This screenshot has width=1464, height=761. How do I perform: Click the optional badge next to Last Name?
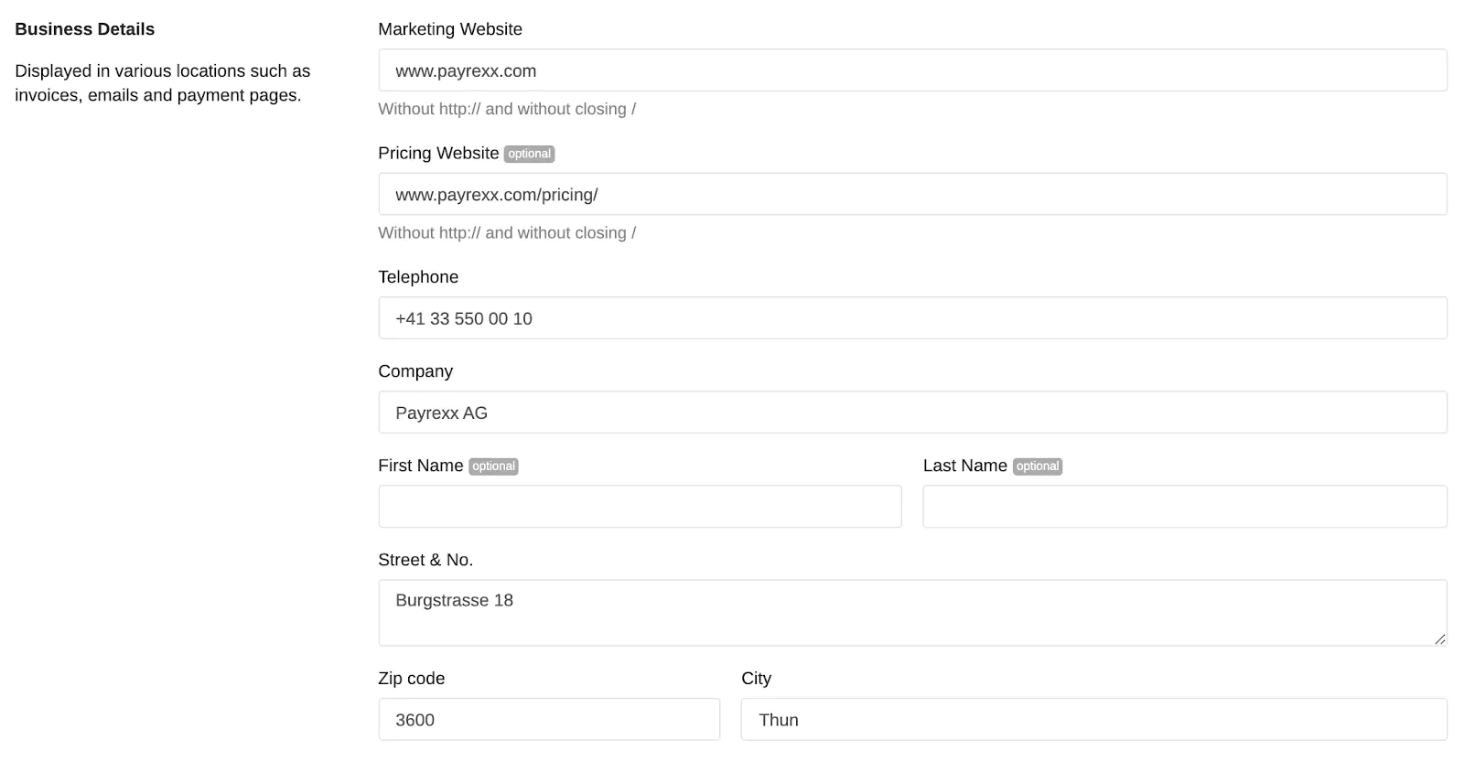pos(1039,466)
